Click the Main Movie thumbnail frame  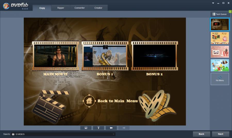(x=55, y=56)
